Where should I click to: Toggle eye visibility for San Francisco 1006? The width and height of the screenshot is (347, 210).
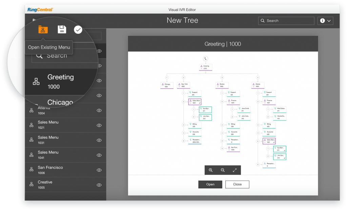coord(99,170)
